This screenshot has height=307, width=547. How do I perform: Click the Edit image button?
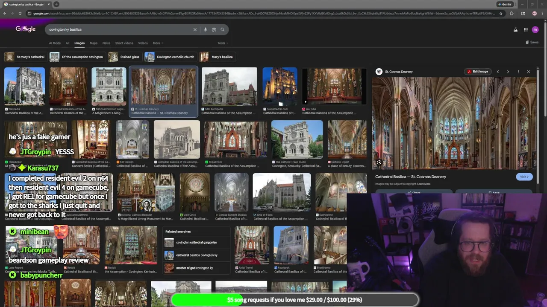click(x=477, y=72)
